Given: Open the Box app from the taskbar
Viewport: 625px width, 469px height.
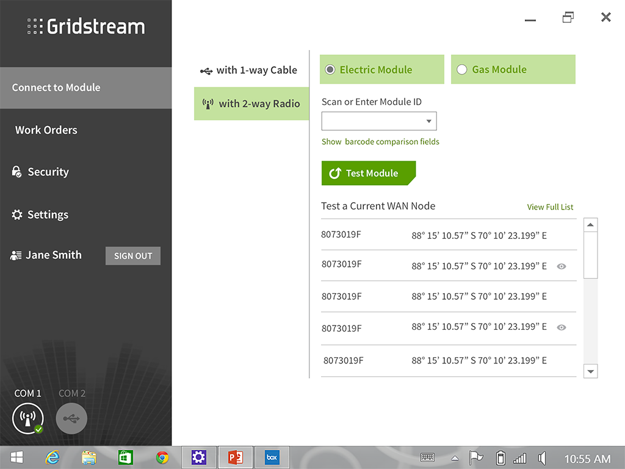Looking at the screenshot, I should point(272,457).
